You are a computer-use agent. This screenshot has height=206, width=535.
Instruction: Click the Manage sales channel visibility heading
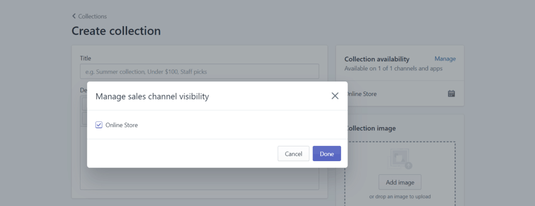coord(152,96)
